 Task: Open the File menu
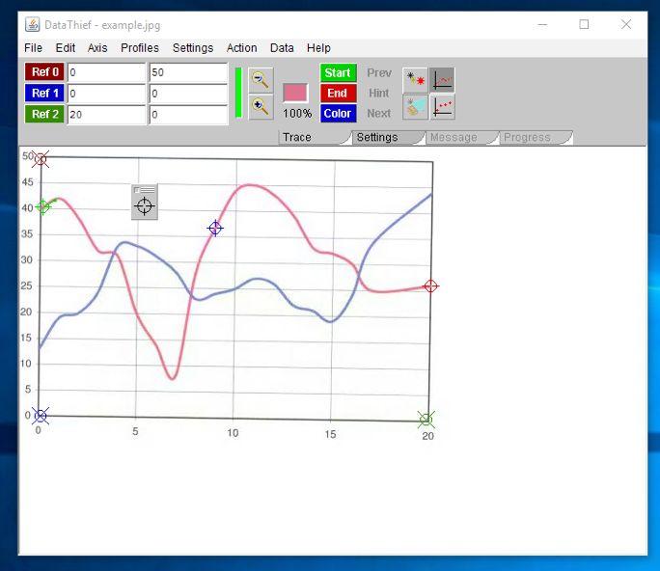click(x=33, y=48)
